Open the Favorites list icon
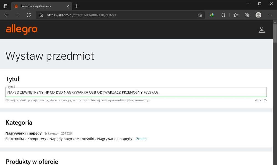The width and height of the screenshot is (277, 165). pos(235,15)
